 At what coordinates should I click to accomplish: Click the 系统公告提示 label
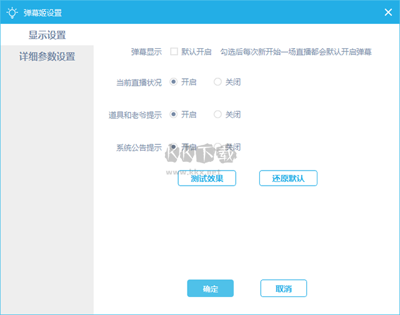(139, 147)
